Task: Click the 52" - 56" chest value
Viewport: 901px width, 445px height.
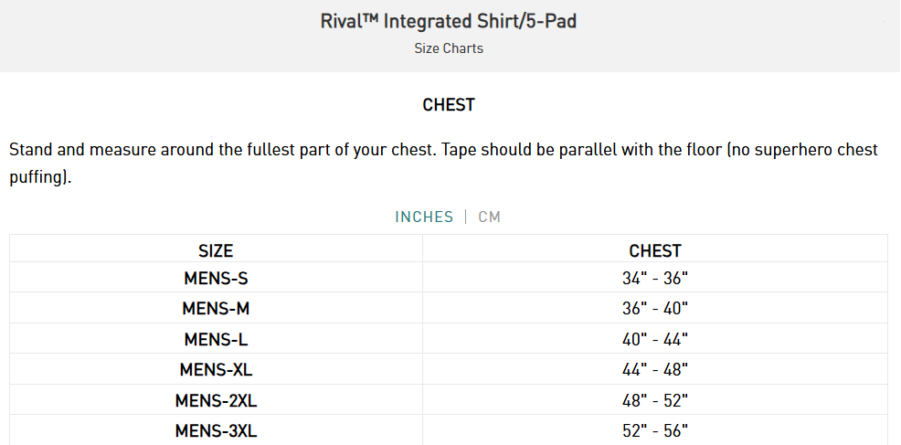Action: tap(655, 430)
